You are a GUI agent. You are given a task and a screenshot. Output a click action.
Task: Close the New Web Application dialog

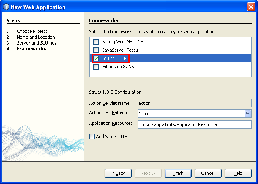pos(251,7)
